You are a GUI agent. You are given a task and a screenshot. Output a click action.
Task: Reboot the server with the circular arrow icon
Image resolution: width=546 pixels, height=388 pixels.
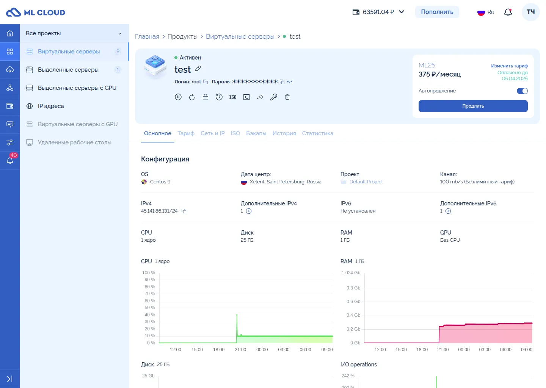pos(192,97)
